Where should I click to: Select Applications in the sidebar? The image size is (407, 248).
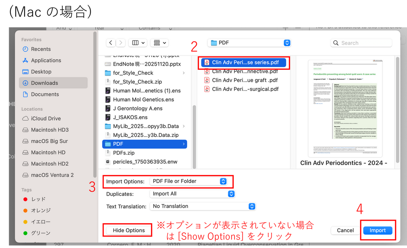tap(46, 60)
